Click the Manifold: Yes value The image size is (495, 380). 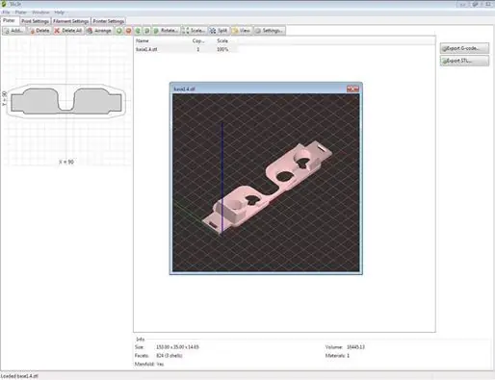point(160,365)
